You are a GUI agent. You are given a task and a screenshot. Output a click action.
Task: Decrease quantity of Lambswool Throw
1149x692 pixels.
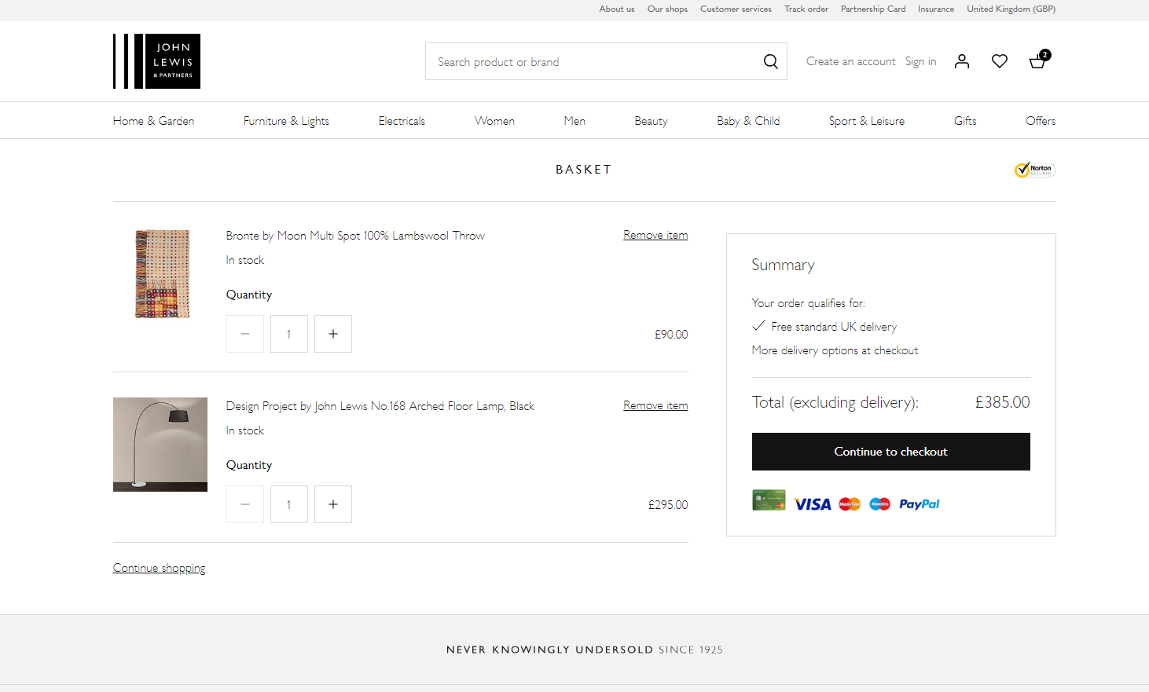[x=245, y=334]
